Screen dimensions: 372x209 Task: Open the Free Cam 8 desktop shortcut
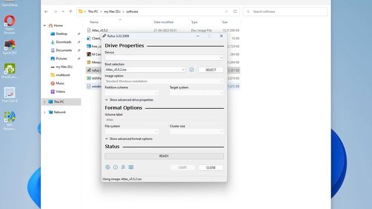[x=9, y=95]
